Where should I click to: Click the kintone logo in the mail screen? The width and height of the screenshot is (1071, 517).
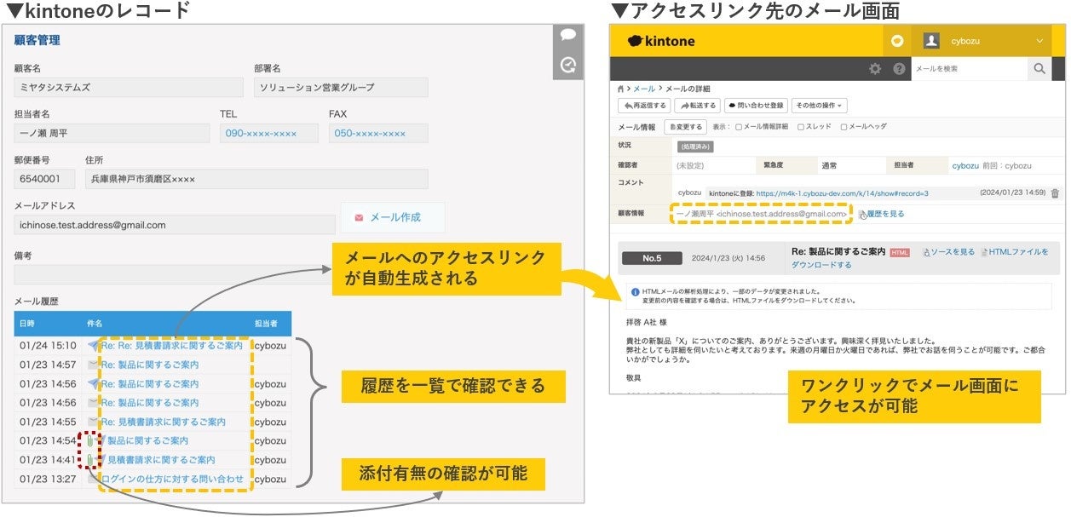coord(661,41)
